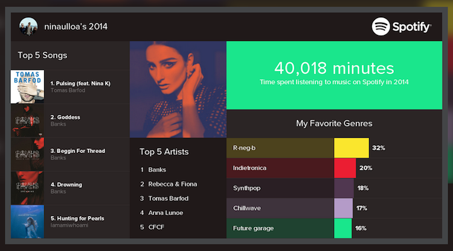Click the "18%" value

coord(363,188)
